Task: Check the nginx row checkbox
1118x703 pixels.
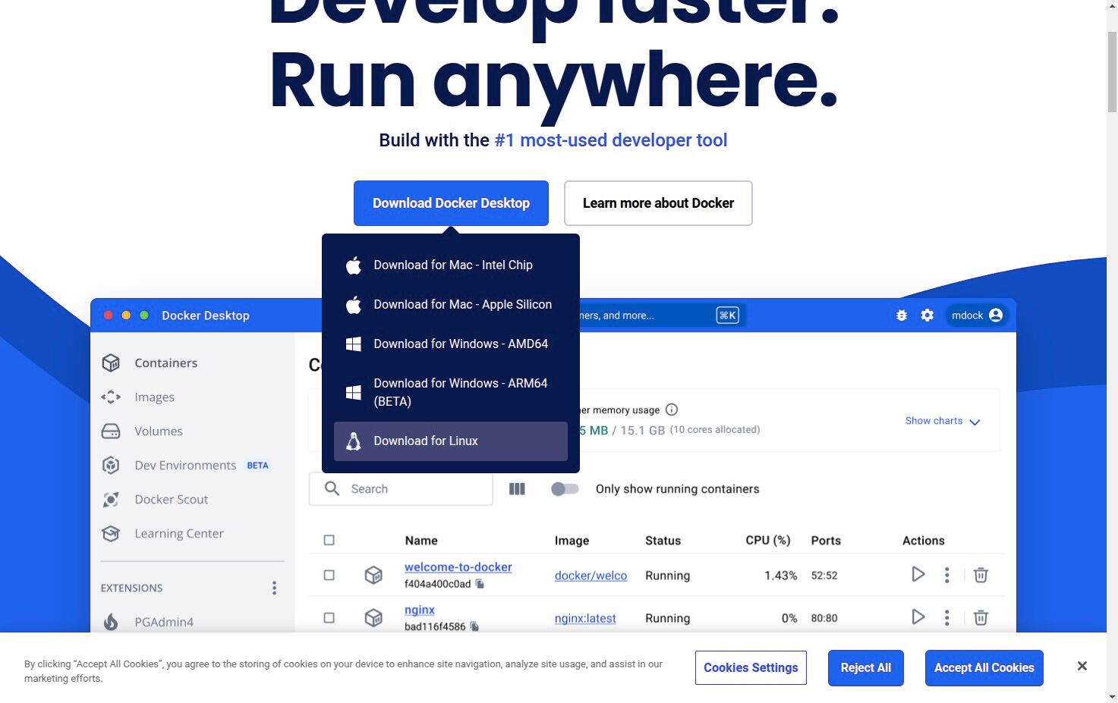Action: click(329, 617)
